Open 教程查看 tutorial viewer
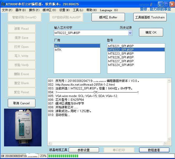The image size is (175, 159). click(x=154, y=150)
